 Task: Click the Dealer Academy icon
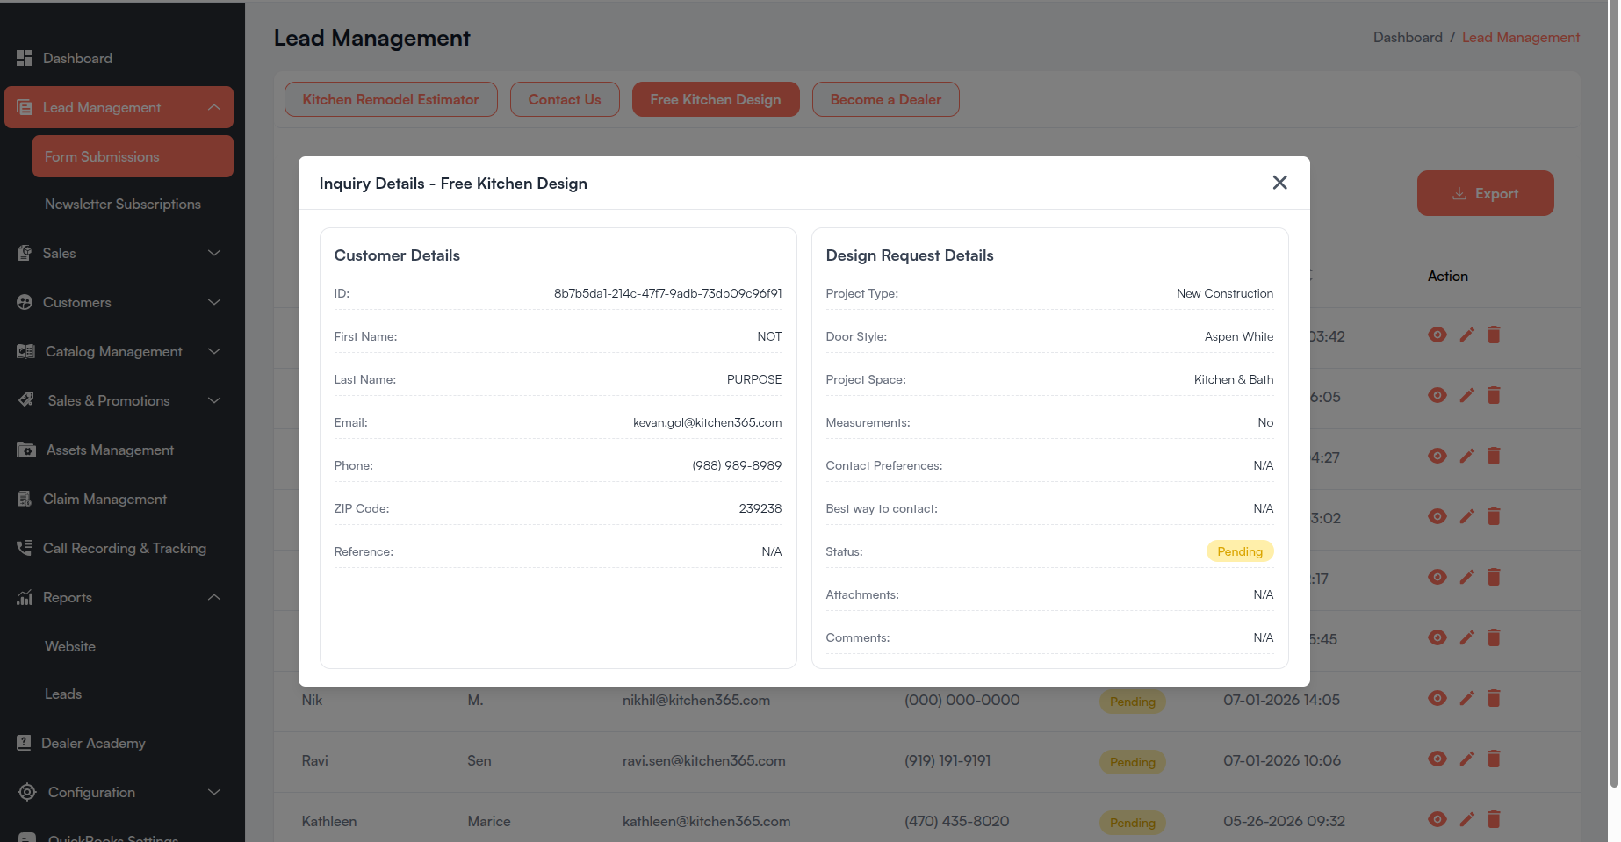24,743
